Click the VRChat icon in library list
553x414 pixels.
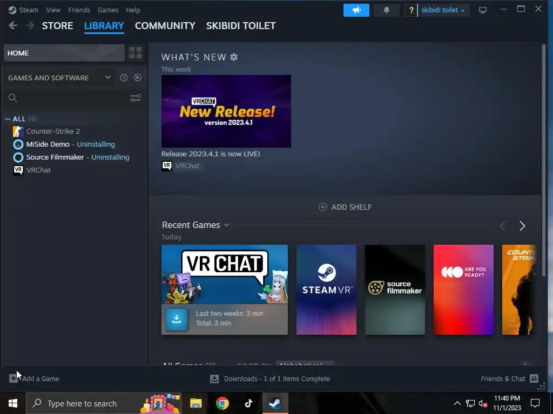pos(18,170)
